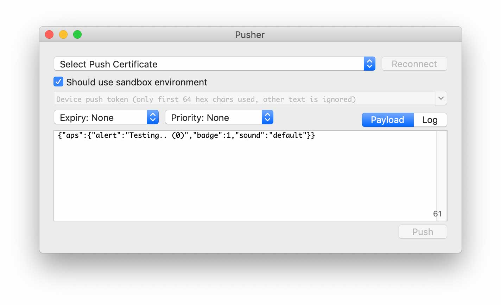Image resolution: width=501 pixels, height=305 pixels.
Task: Click the "Should use sandbox environment" label
Action: pyautogui.click(x=137, y=82)
